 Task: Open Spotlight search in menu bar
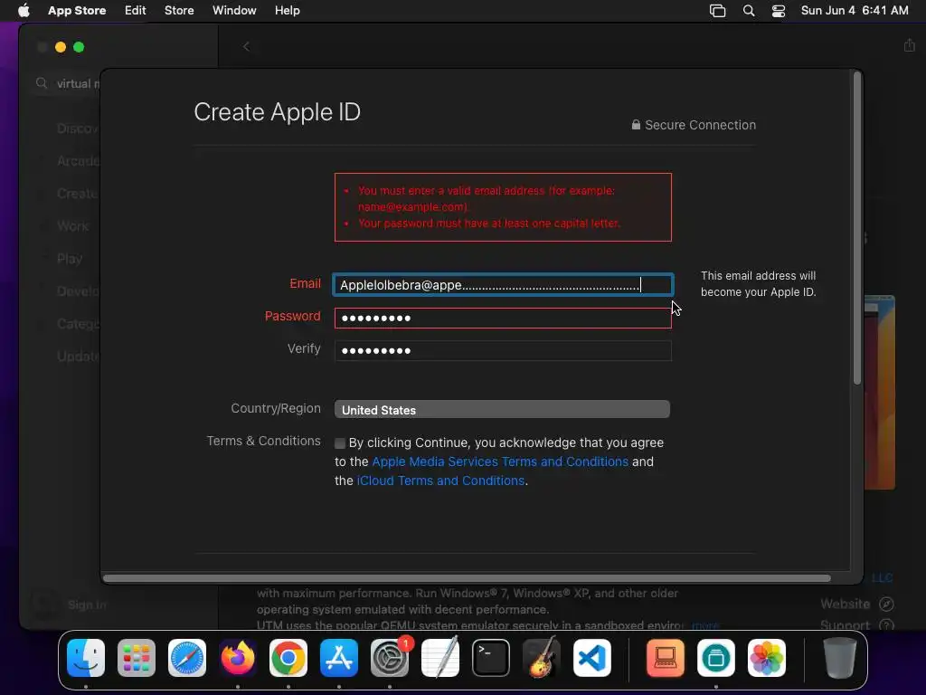(x=748, y=11)
